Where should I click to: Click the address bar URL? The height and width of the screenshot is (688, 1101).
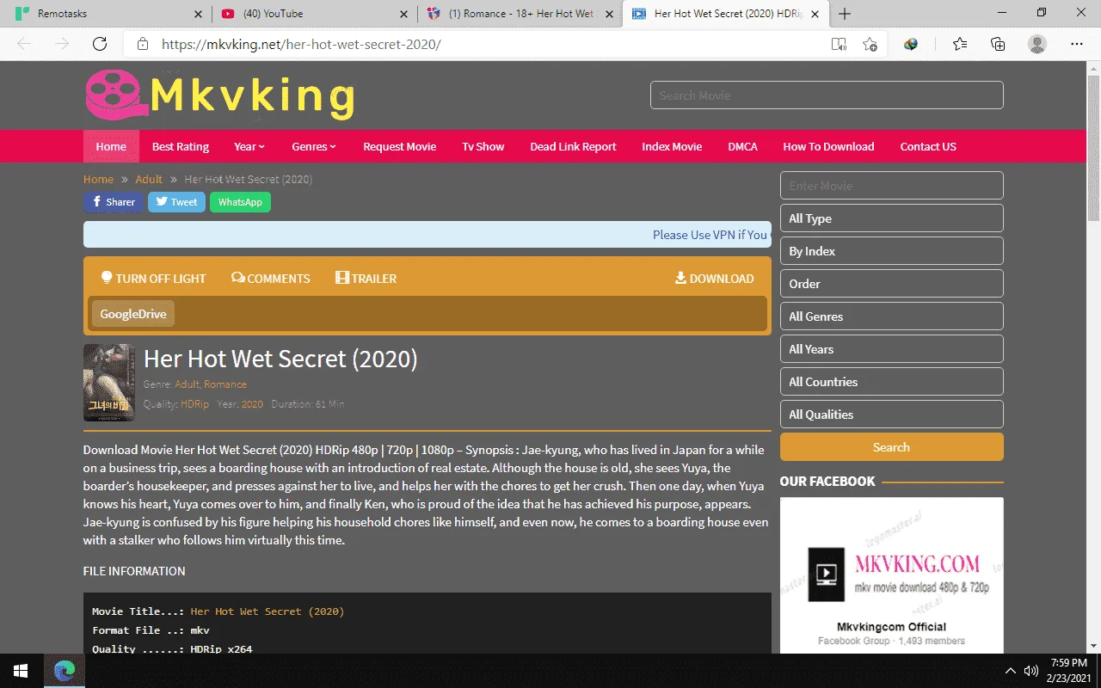[301, 44]
